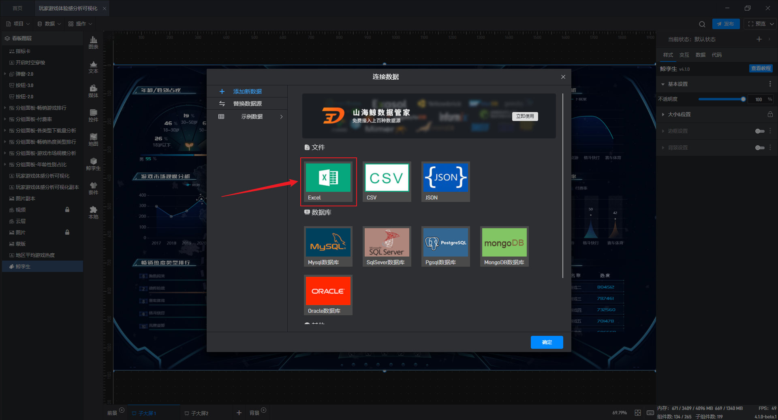This screenshot has width=778, height=420.
Task: Switch to the 交互 tab
Action: coord(684,55)
